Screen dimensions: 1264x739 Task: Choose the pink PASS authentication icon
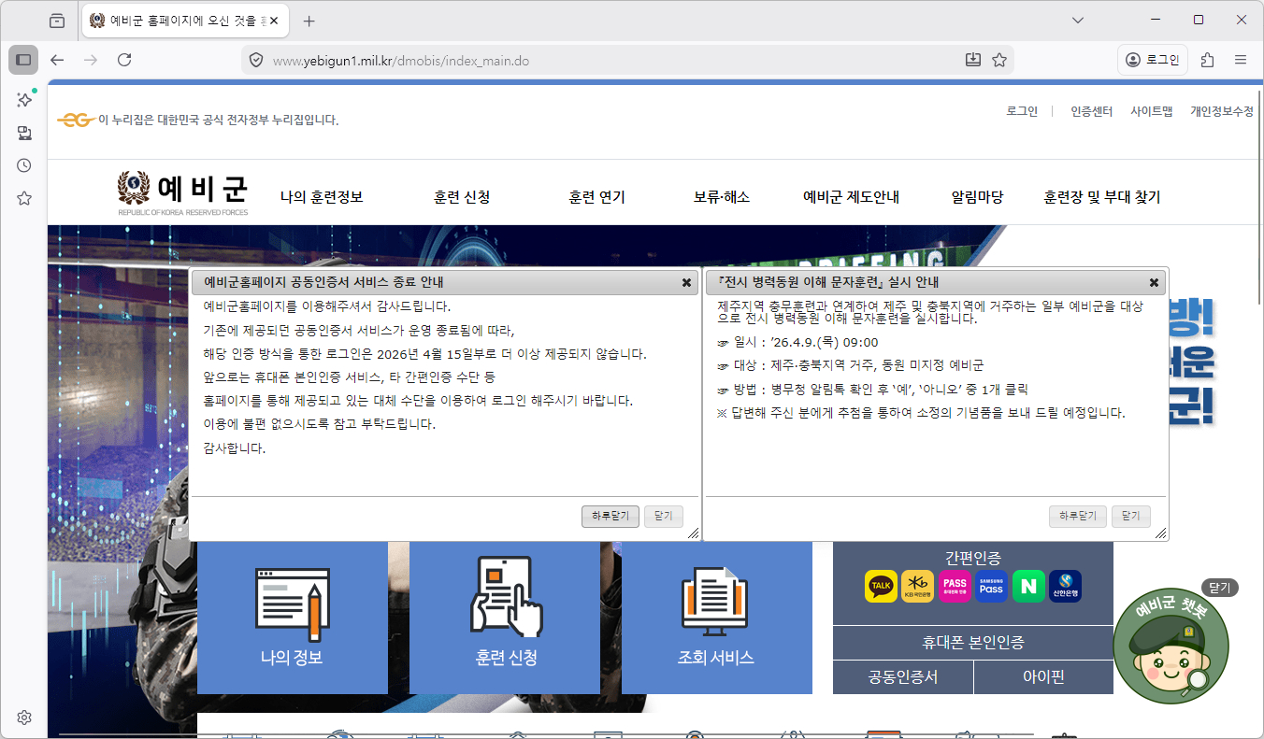[955, 587]
